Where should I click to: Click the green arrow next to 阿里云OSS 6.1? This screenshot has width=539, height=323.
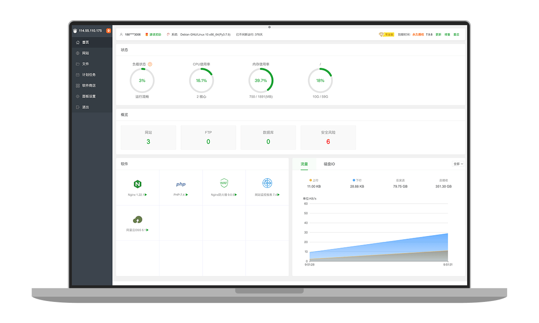pyautogui.click(x=147, y=230)
